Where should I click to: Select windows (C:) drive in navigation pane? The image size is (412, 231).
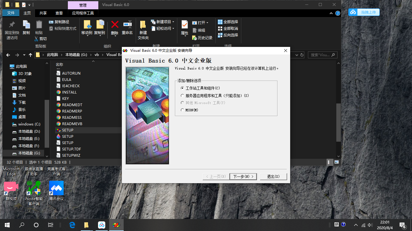(26, 124)
